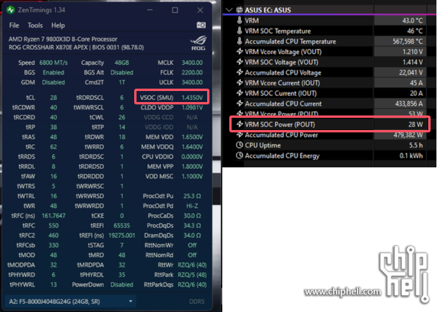
Task: Click clock icon beside CPU Uptime
Action: pos(239,145)
